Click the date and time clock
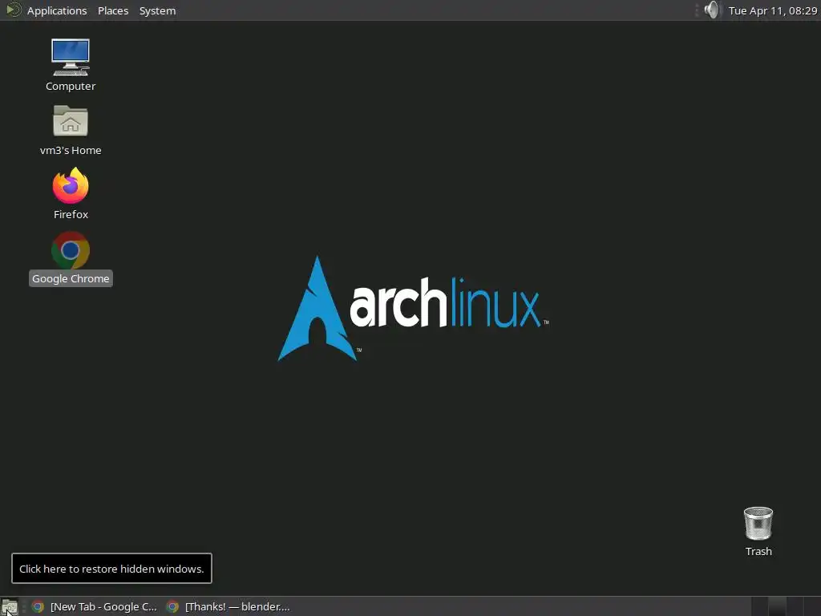 tap(773, 10)
